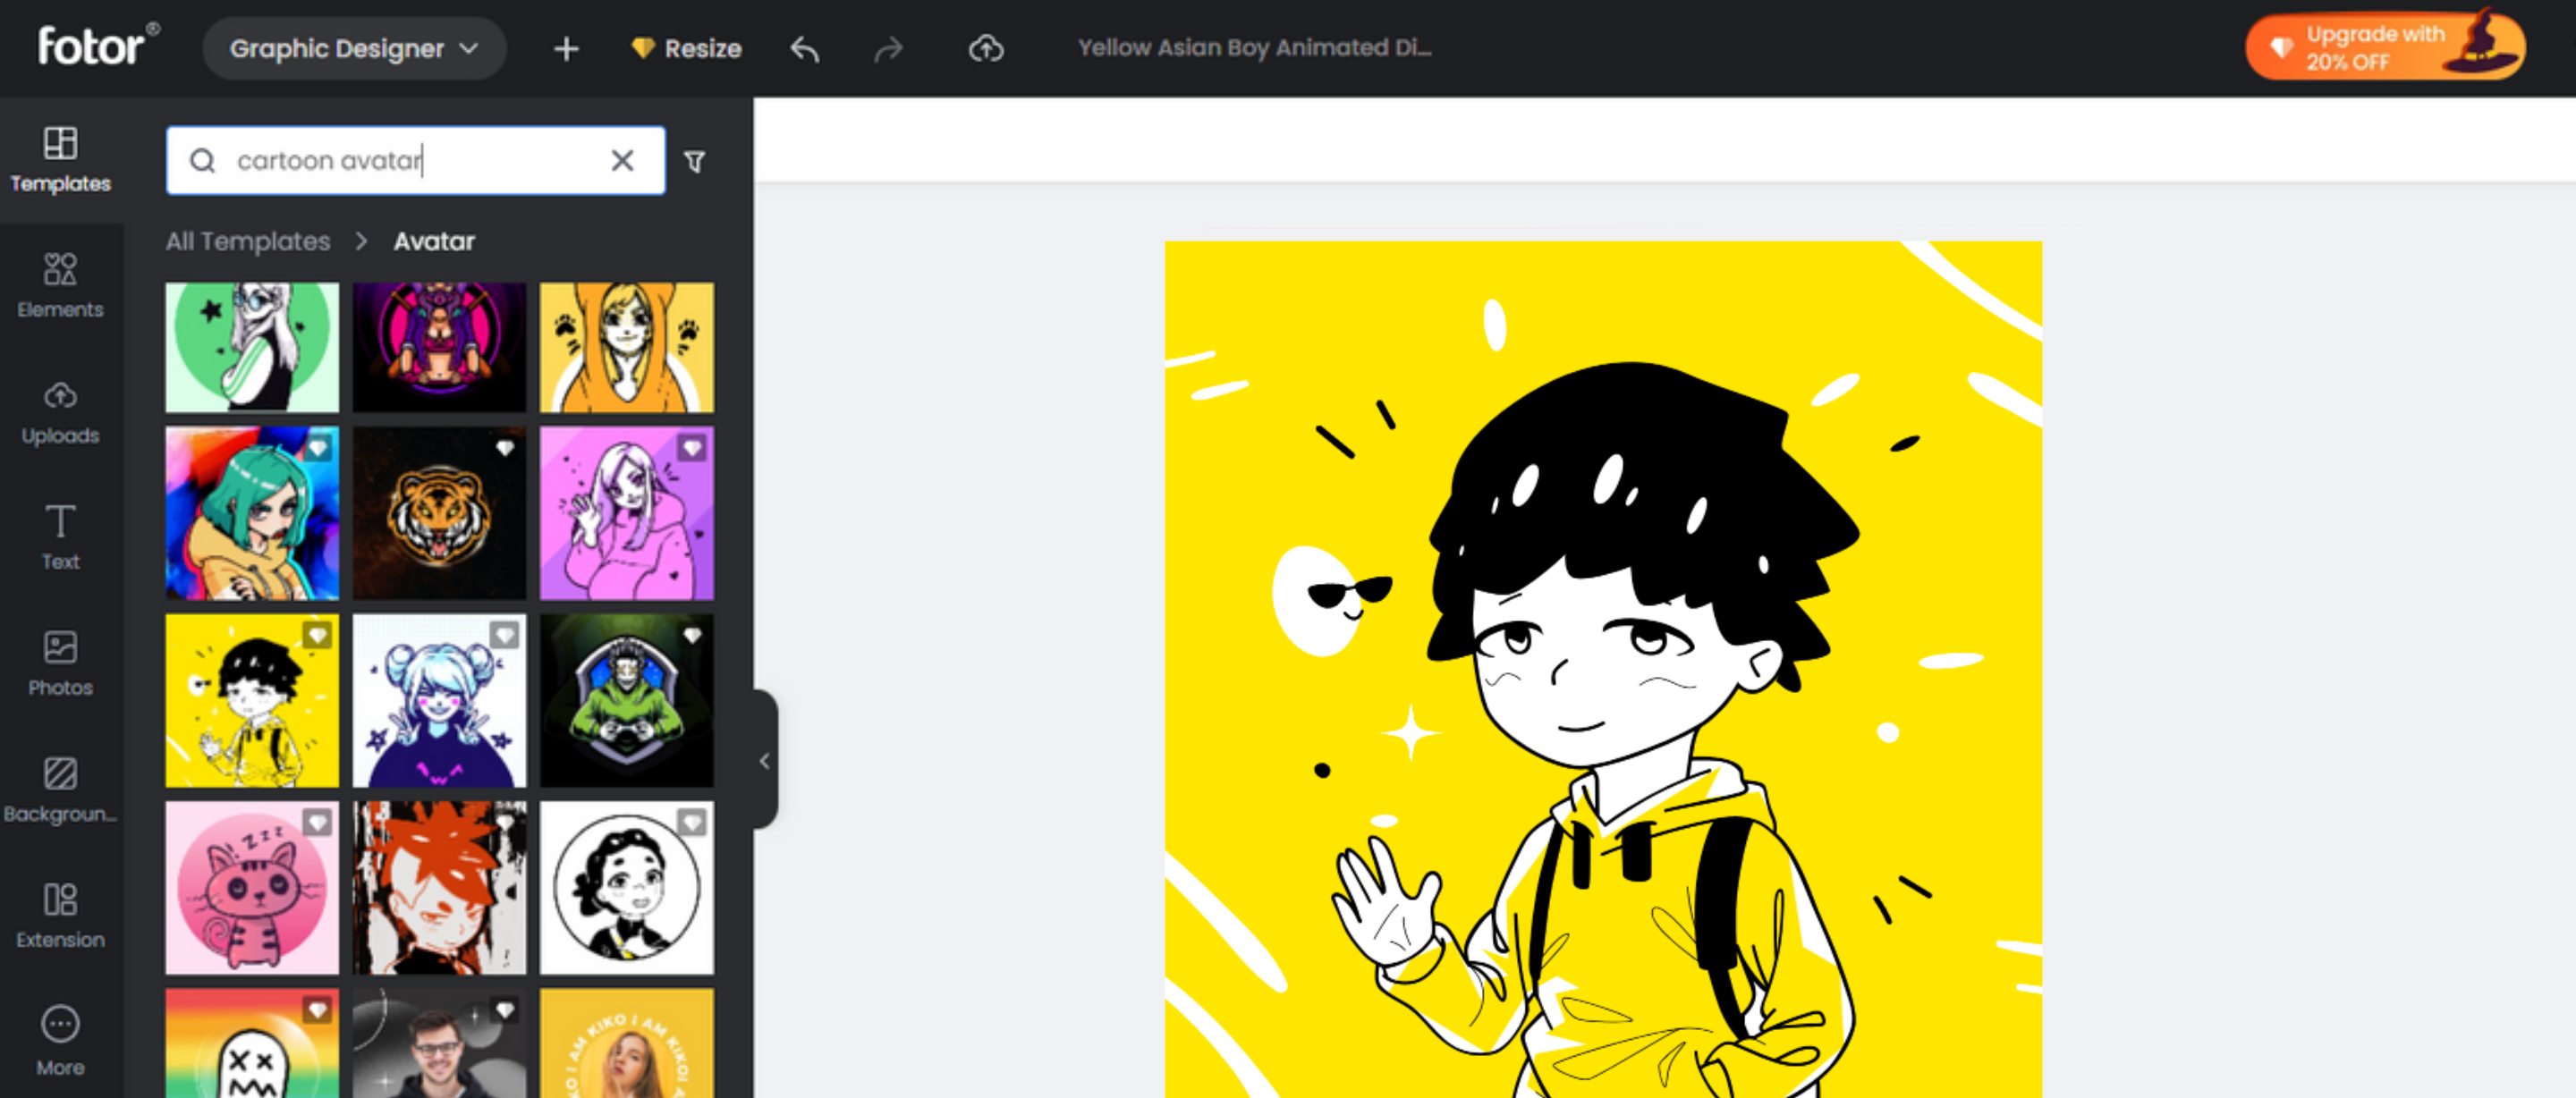Viewport: 2576px width, 1098px height.
Task: Click the More options icon
Action: point(61,1024)
